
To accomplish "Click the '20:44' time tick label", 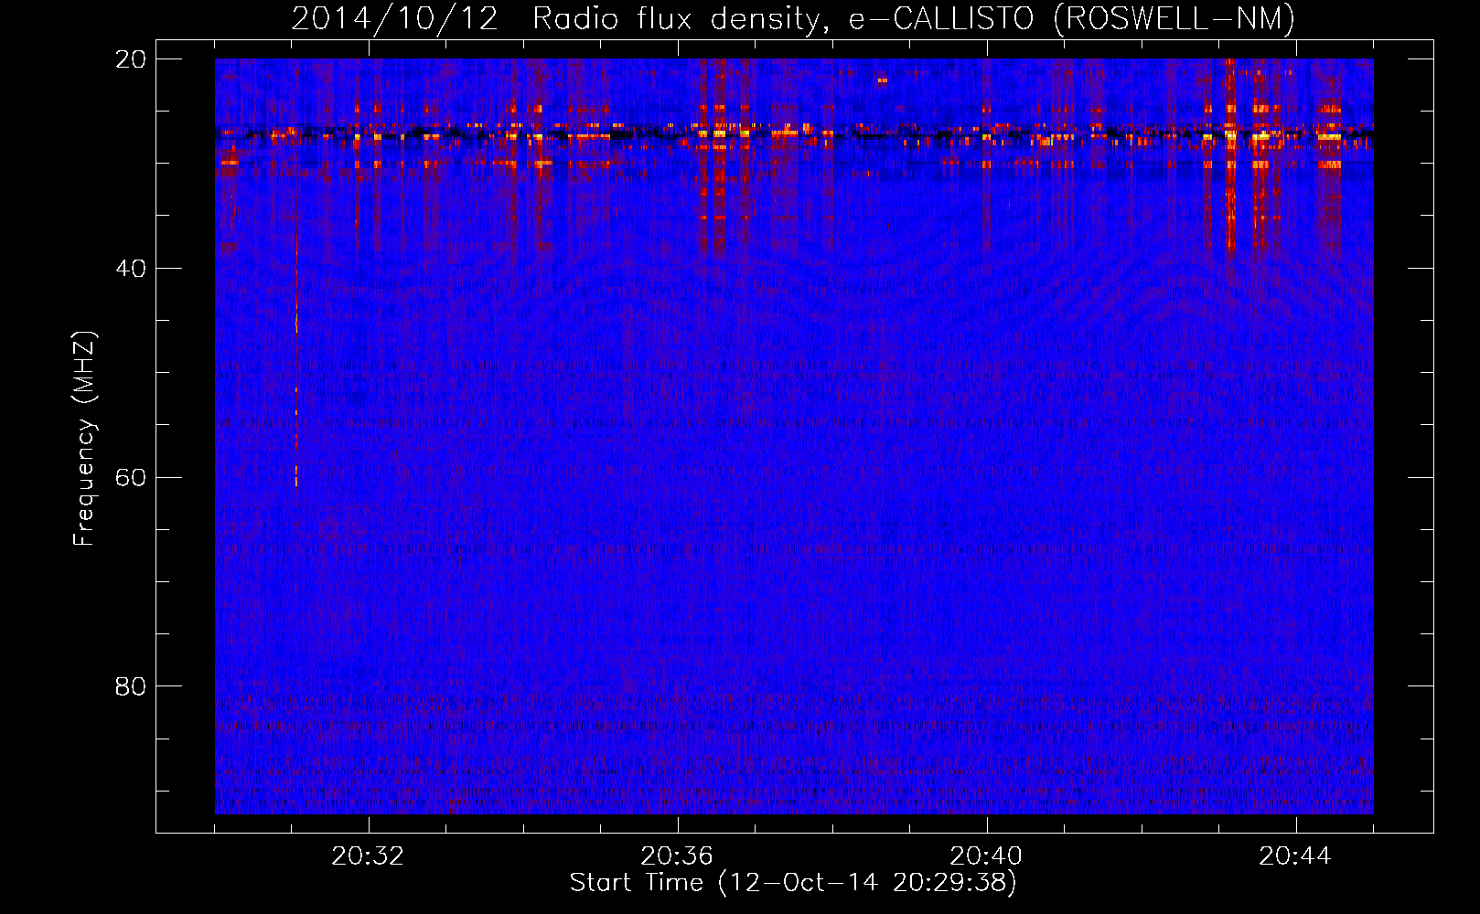I will 1295,856.
